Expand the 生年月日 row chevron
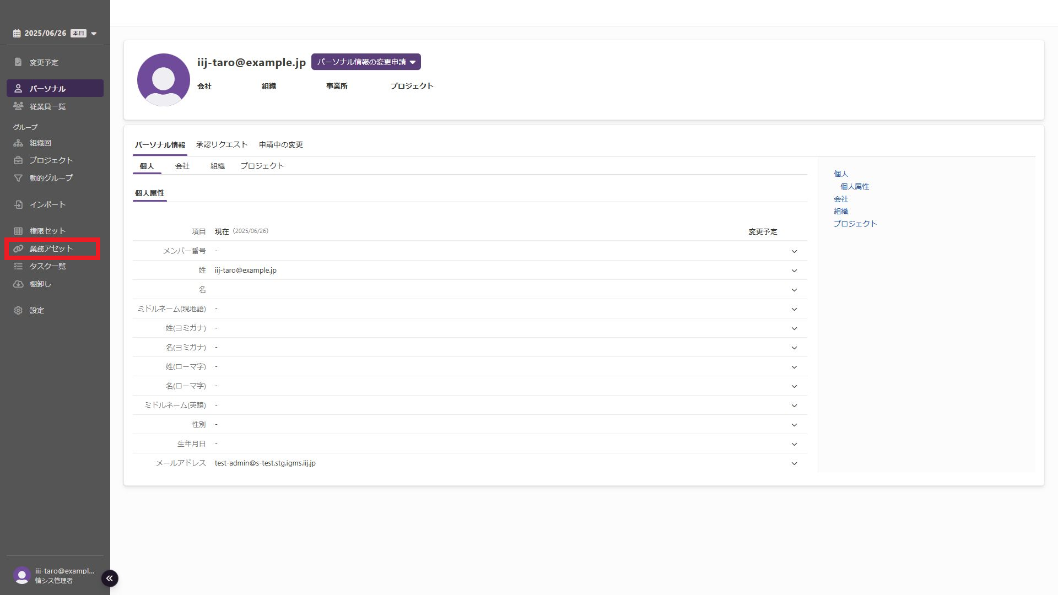 [x=794, y=444]
